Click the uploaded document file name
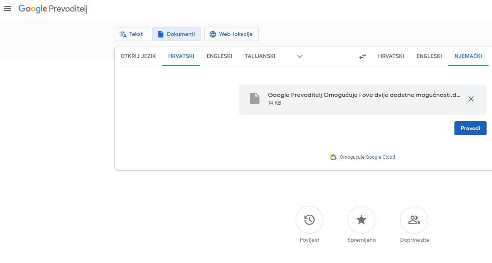Viewport: 492px width, 263px height. [364, 95]
